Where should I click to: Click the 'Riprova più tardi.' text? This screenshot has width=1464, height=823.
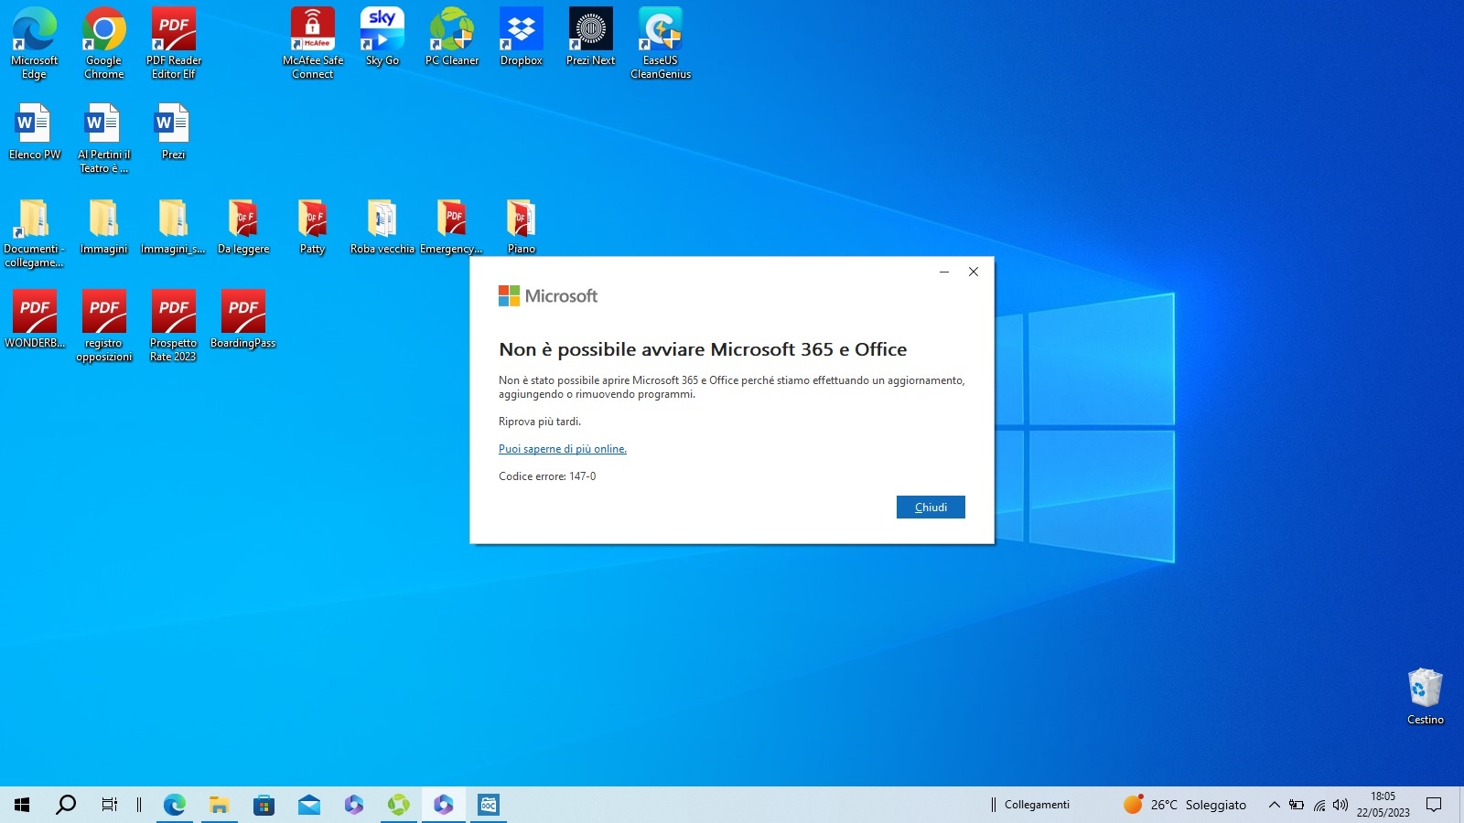540,422
